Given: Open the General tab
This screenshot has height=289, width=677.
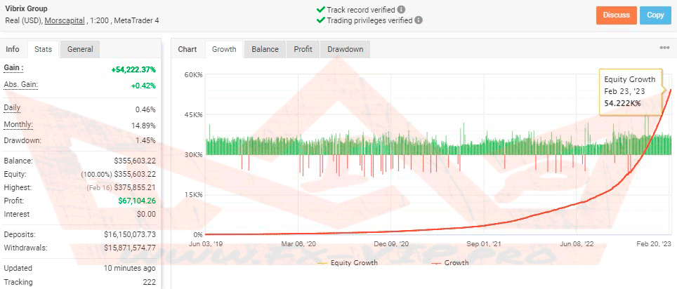Looking at the screenshot, I should pos(80,49).
